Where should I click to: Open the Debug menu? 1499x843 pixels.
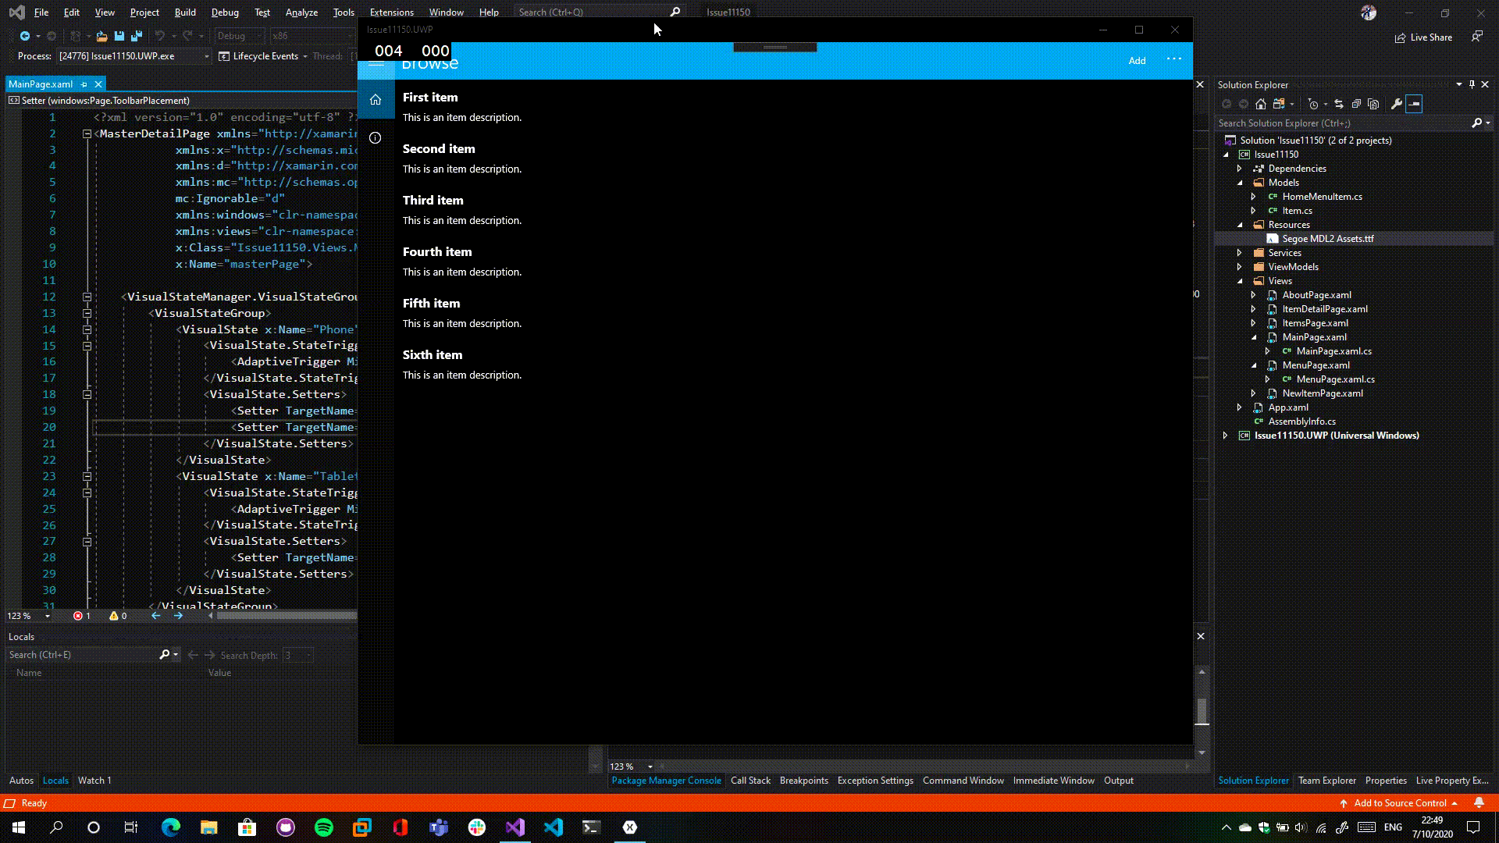pyautogui.click(x=224, y=12)
